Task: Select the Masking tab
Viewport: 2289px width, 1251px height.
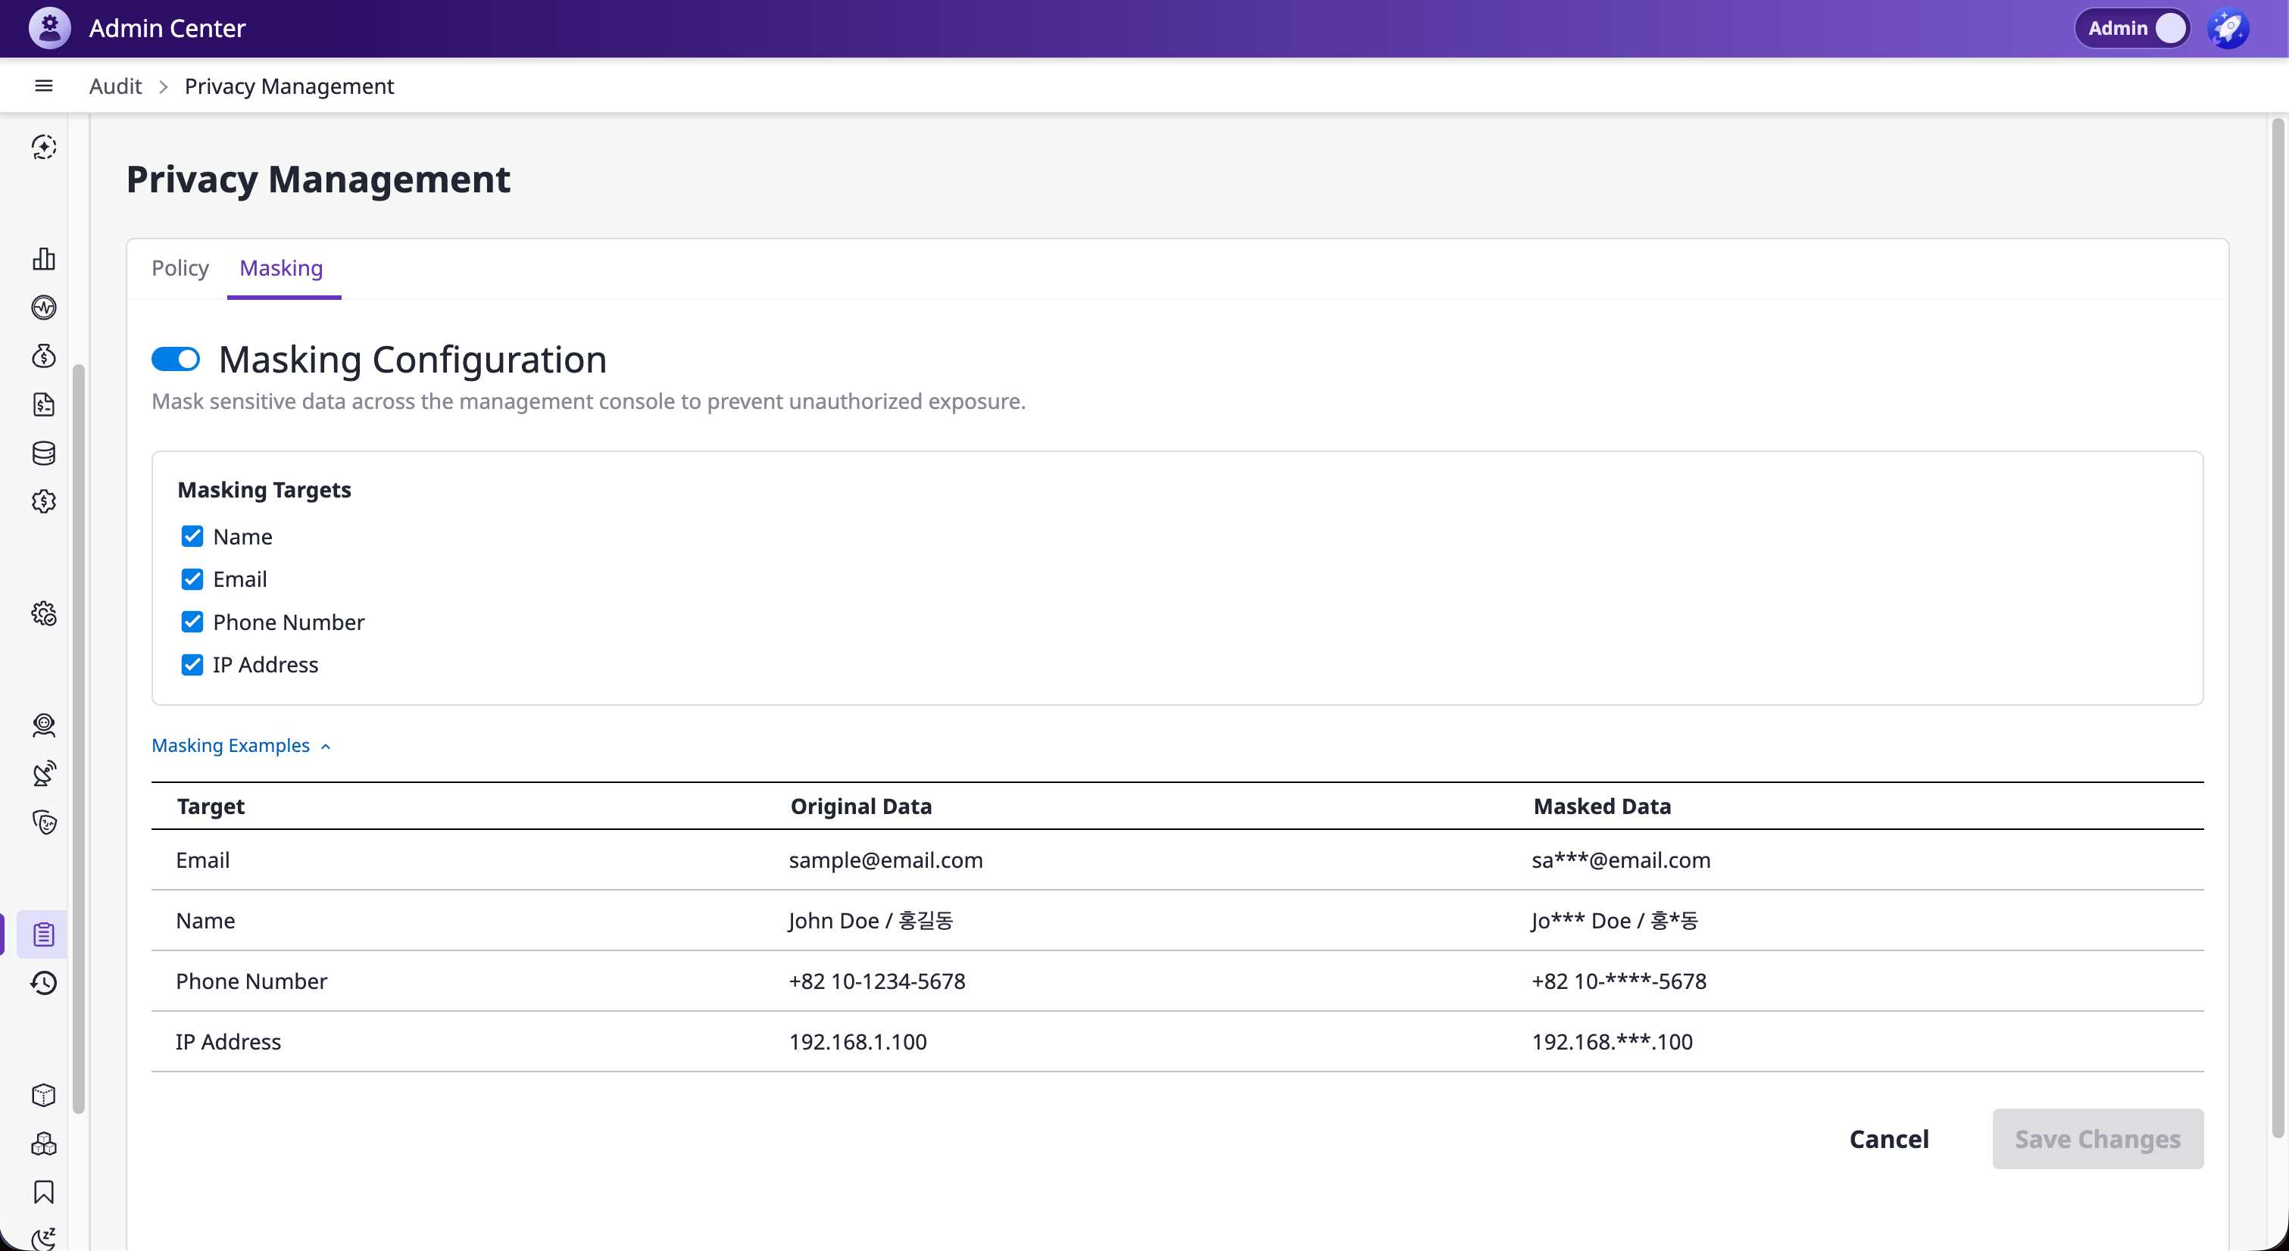Action: click(x=281, y=267)
